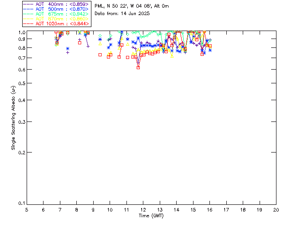Click the x-axis tick label 5

click(x=27, y=209)
